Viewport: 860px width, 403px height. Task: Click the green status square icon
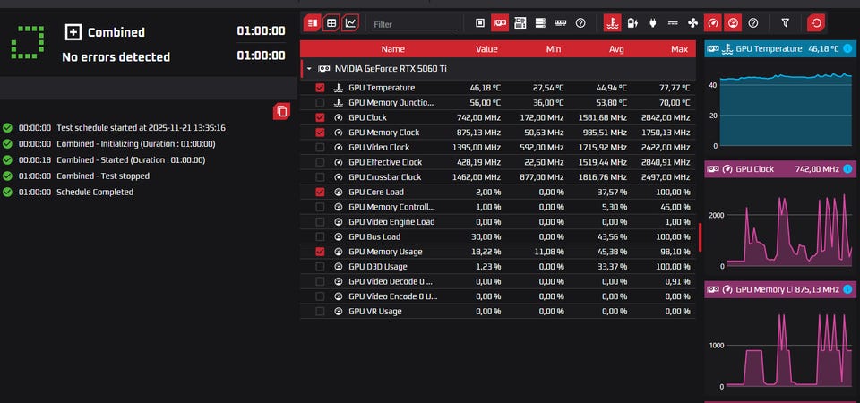tap(28, 42)
